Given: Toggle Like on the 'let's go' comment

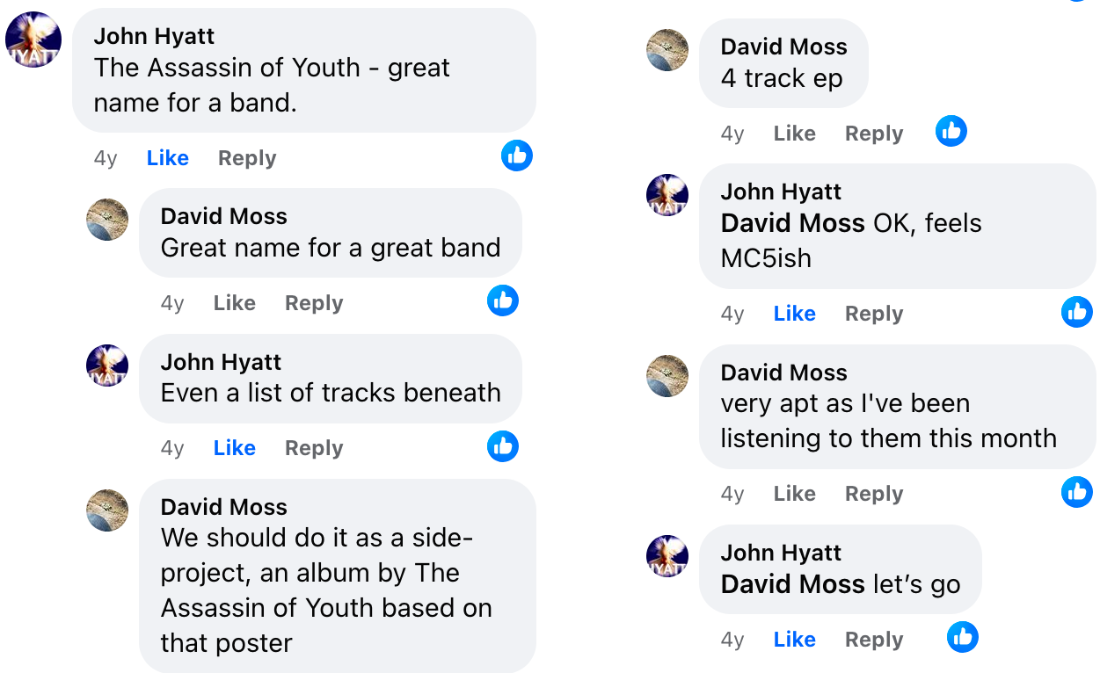Looking at the screenshot, I should click(794, 640).
